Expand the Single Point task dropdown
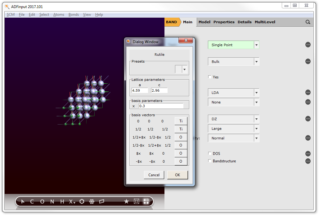Viewport: 319px width, 215px height. pos(256,45)
